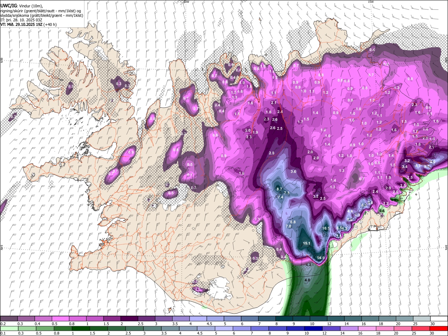
Task: Select the lower legend swatch between 2.5 and 3
Action: click(134, 328)
